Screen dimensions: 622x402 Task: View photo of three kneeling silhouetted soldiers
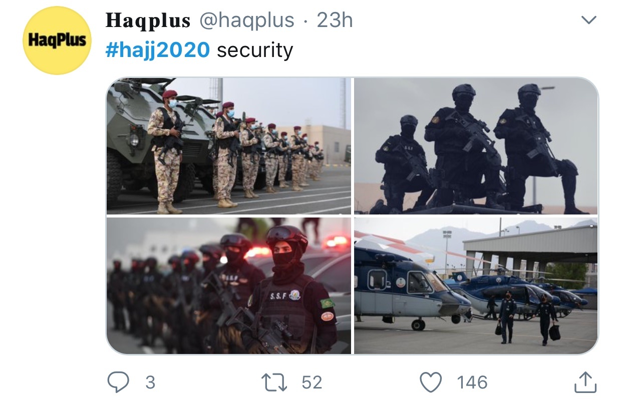476,146
